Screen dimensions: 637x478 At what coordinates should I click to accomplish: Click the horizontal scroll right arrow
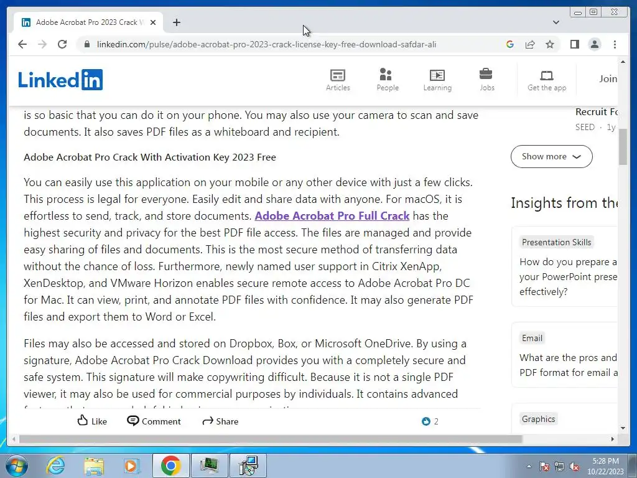(x=613, y=439)
